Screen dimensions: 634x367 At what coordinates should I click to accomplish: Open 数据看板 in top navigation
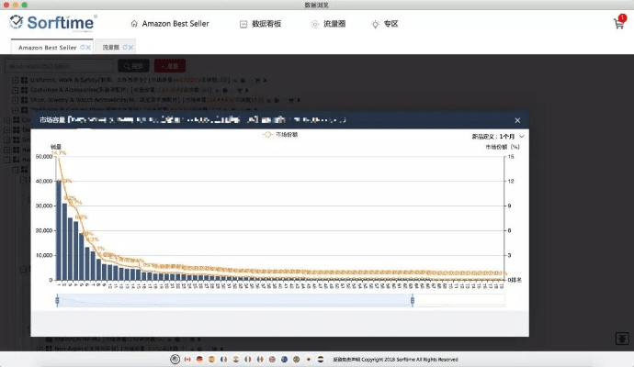(x=260, y=24)
